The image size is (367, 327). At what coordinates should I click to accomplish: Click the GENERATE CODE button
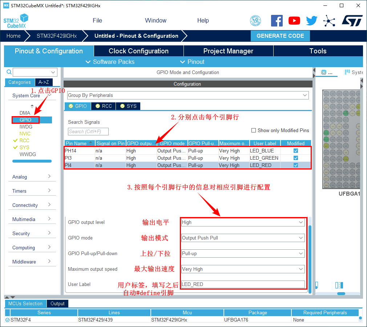[280, 36]
